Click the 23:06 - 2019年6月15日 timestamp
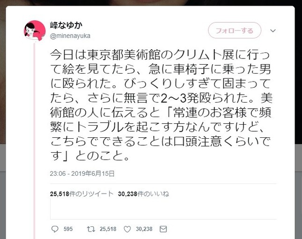 82,173
